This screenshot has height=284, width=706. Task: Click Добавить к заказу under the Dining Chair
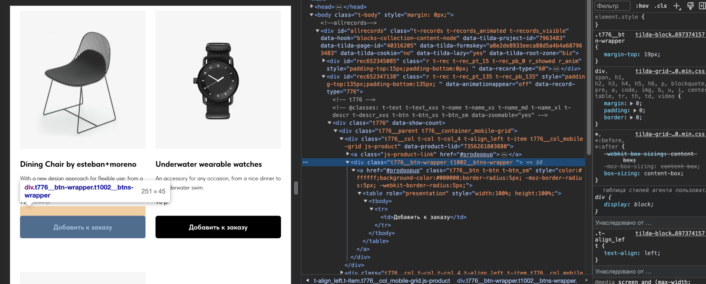tap(83, 227)
